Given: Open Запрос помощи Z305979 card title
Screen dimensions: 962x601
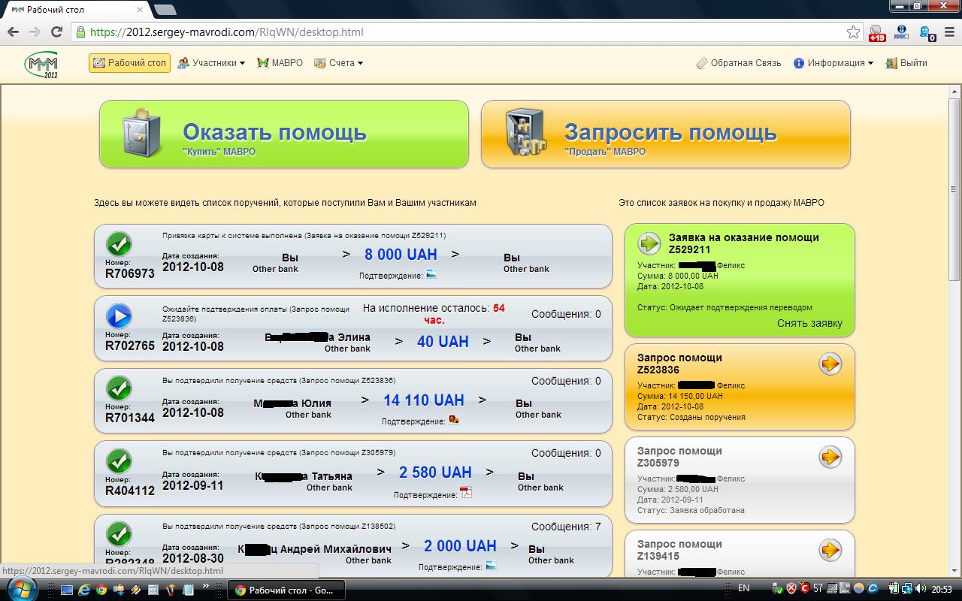Looking at the screenshot, I should point(679,457).
